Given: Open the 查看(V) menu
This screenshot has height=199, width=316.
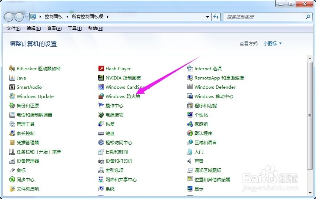Looking at the screenshot, I should coord(54,28).
